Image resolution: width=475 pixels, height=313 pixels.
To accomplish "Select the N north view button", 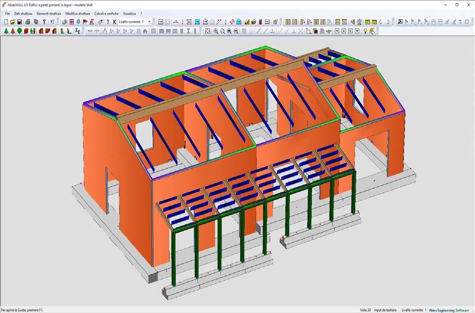I will [x=337, y=31].
